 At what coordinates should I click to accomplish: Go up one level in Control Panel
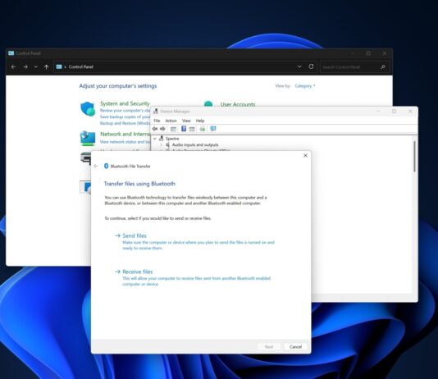pyautogui.click(x=47, y=67)
